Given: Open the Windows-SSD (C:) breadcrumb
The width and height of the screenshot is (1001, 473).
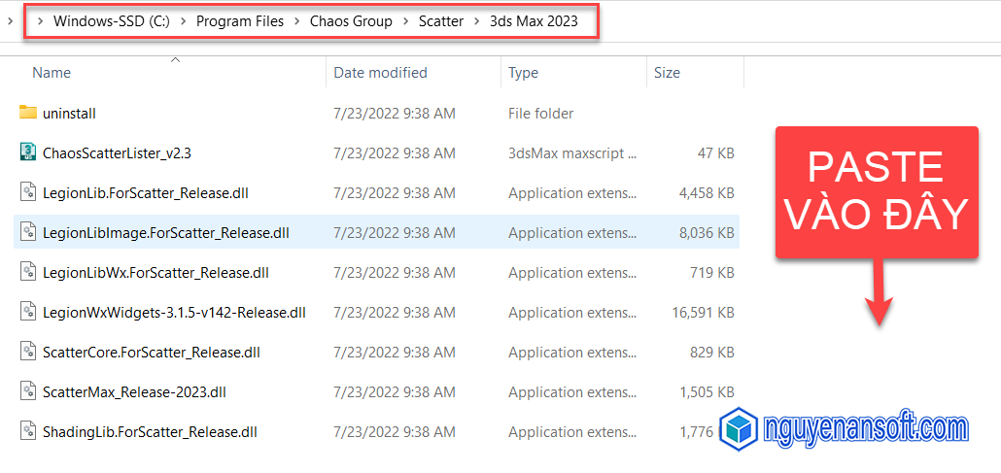Looking at the screenshot, I should click(111, 21).
